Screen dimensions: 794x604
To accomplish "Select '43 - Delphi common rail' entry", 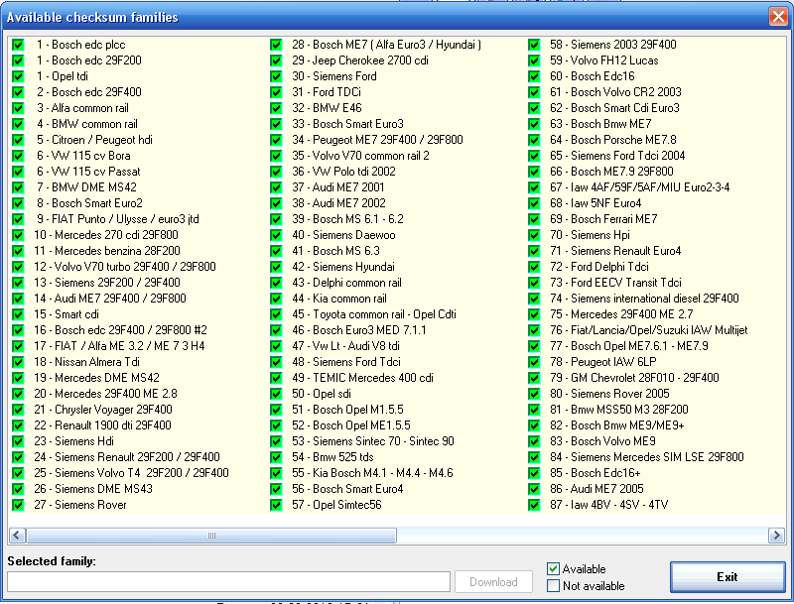I will coord(346,283).
